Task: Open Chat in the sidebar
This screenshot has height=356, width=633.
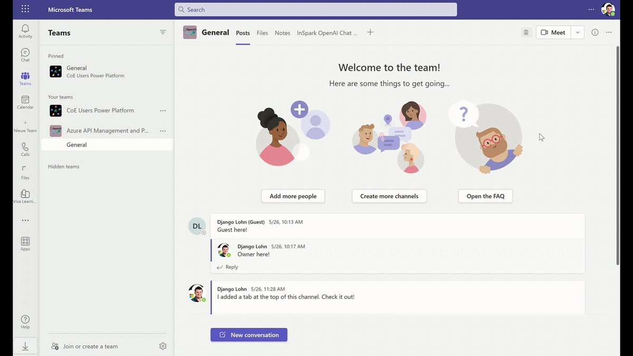Action: (25, 55)
